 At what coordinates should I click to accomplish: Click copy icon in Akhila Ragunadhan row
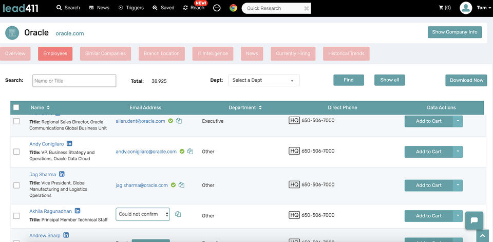pyautogui.click(x=178, y=214)
